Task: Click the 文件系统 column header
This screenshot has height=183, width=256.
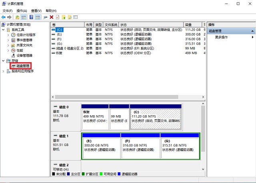Action: 111,24
